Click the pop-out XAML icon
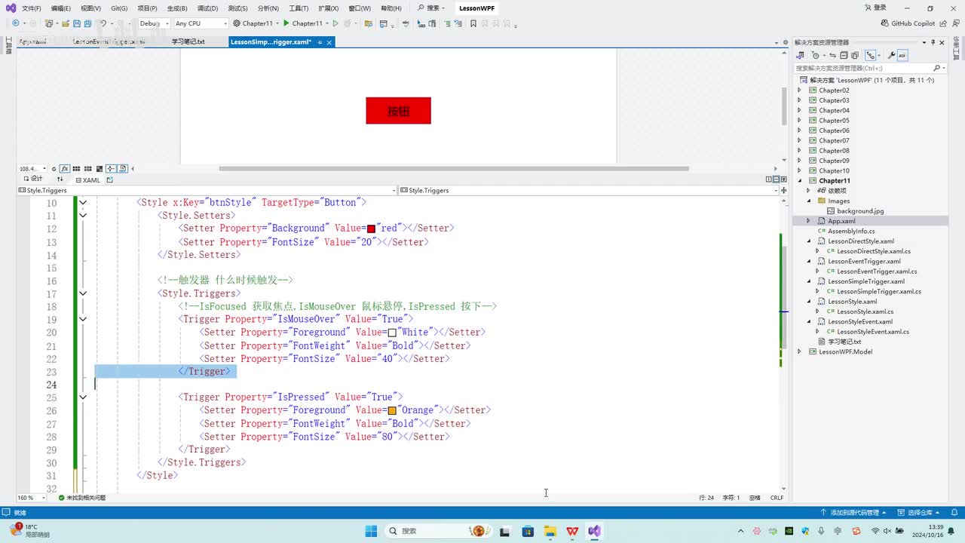 pos(110,179)
